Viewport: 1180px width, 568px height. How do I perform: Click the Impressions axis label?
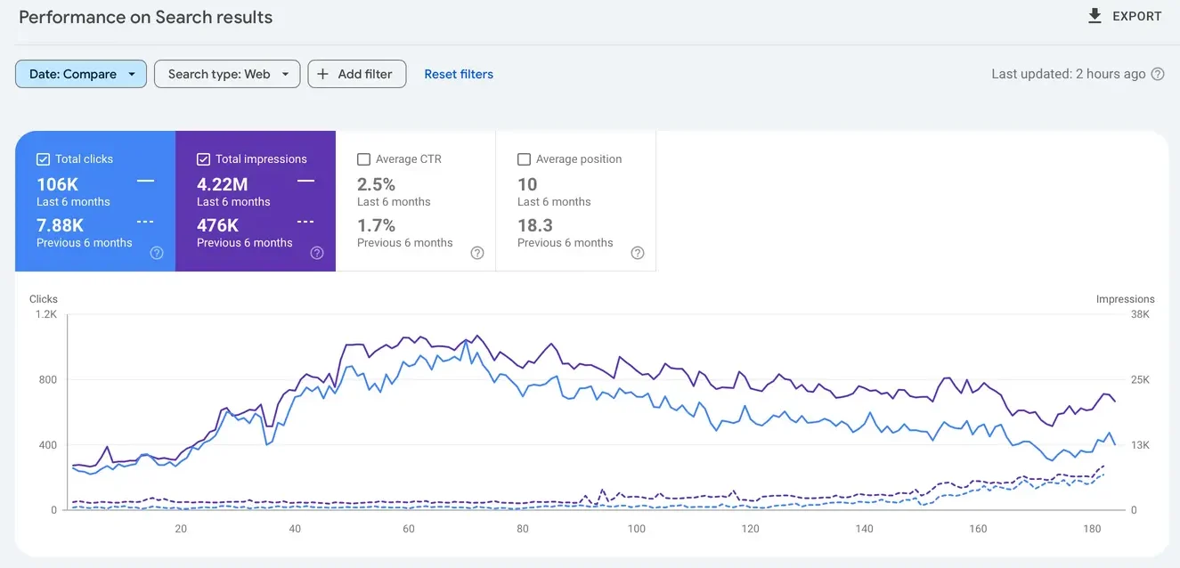[1126, 299]
